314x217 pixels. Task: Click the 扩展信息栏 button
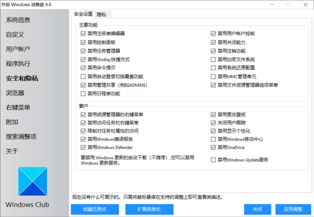click(149, 209)
